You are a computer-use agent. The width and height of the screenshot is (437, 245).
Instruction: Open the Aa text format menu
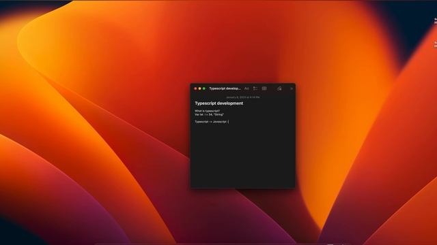(x=246, y=88)
